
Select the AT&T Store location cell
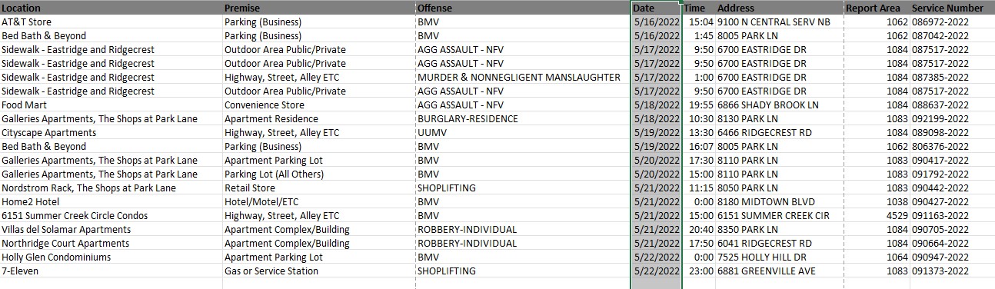pyautogui.click(x=111, y=22)
